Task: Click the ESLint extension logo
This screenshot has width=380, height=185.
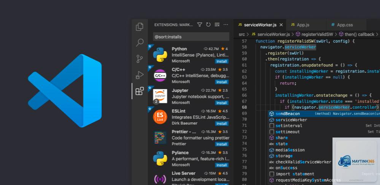Action: click(x=160, y=117)
